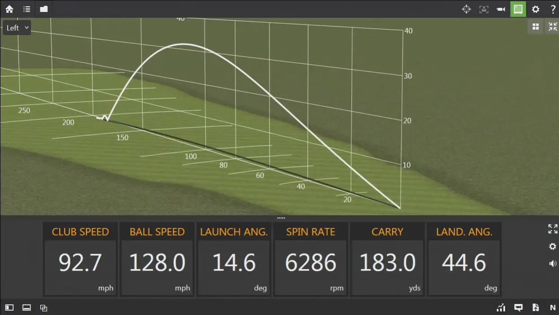Activate the target alignment tool
The width and height of the screenshot is (559, 315).
pyautogui.click(x=466, y=9)
